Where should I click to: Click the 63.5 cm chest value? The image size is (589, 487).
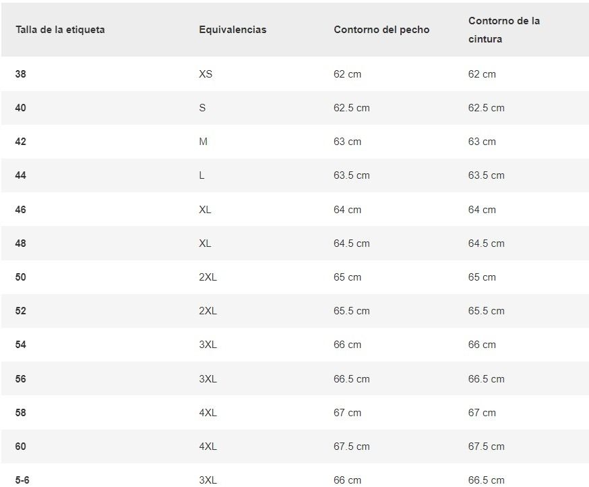(x=352, y=175)
